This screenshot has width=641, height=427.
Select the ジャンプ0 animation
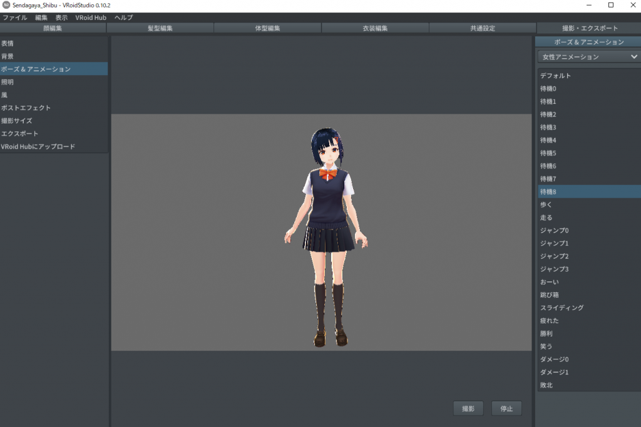coord(554,231)
